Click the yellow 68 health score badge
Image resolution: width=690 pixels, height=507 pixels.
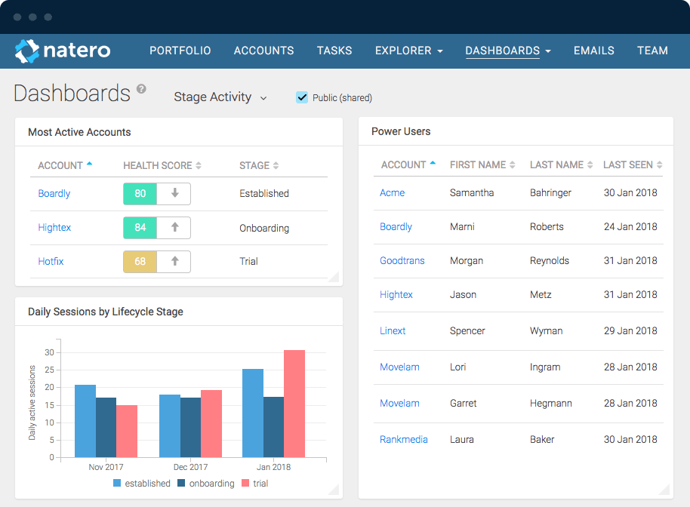tap(140, 262)
